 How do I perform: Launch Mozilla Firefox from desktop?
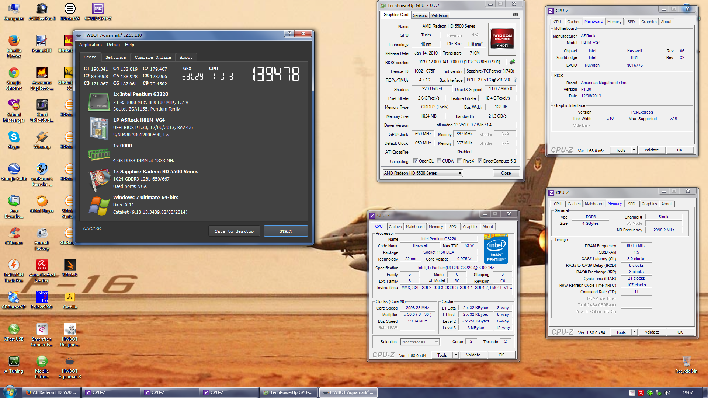tap(14, 46)
